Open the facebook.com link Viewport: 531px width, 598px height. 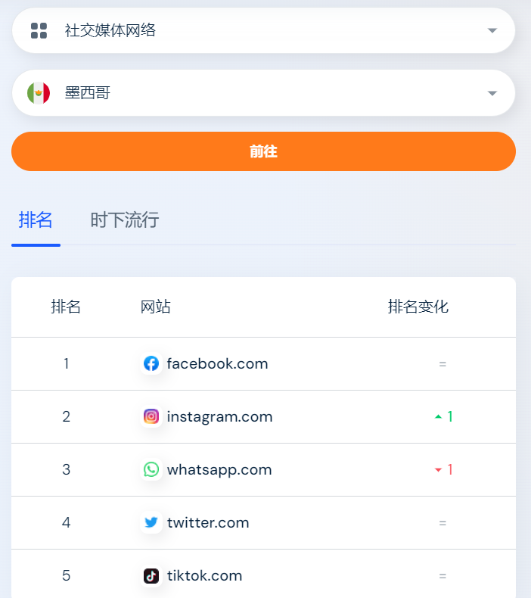[x=217, y=364]
